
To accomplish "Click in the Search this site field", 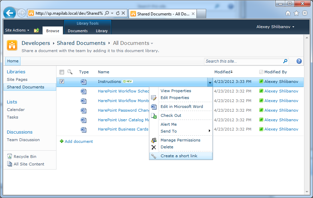I will 243,61.
